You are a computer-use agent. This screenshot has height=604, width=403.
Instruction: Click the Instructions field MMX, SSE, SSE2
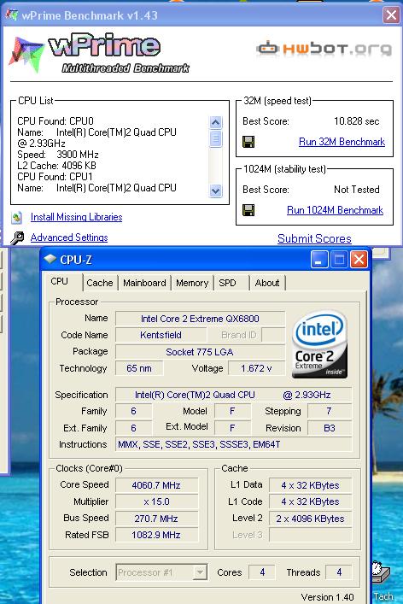233,444
